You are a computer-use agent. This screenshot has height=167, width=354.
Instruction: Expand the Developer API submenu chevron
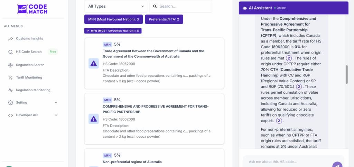[56, 115]
